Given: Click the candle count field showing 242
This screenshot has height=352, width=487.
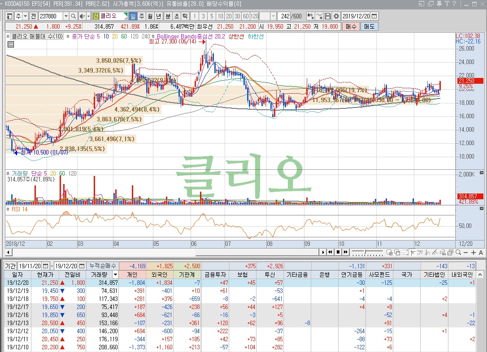Looking at the screenshot, I should tap(284, 16).
